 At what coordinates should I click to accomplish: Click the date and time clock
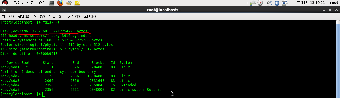[x=311, y=3]
